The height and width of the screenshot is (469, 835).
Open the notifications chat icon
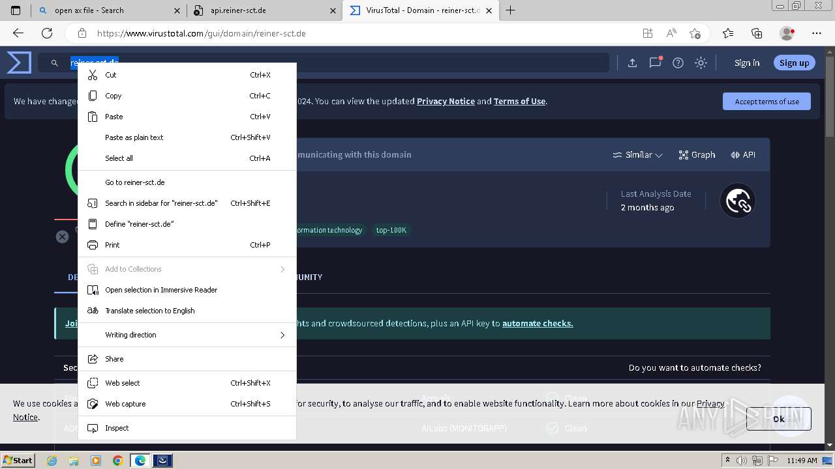655,63
